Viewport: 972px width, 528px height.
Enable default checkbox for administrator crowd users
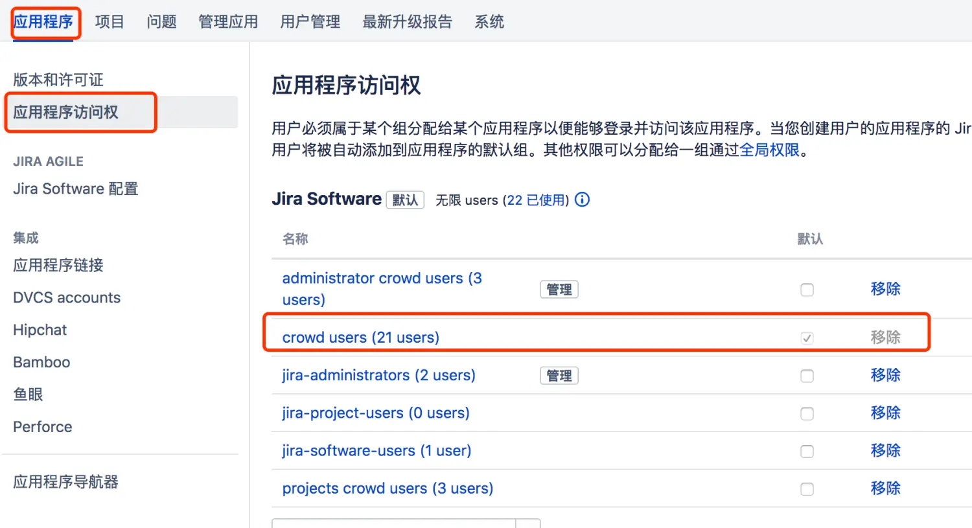click(x=807, y=290)
